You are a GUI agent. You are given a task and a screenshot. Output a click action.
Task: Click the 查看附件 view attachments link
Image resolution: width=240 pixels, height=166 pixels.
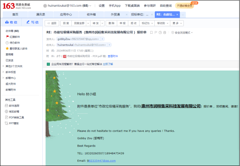tap(113, 56)
